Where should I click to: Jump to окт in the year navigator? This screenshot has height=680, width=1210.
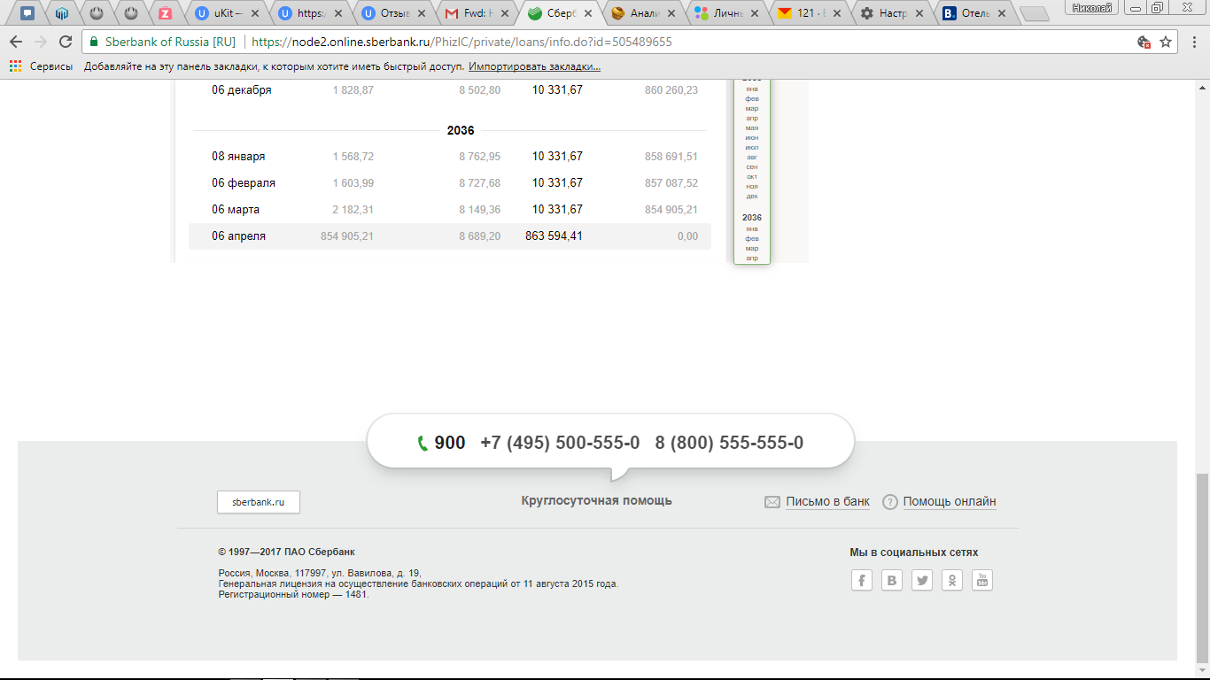pyautogui.click(x=752, y=177)
